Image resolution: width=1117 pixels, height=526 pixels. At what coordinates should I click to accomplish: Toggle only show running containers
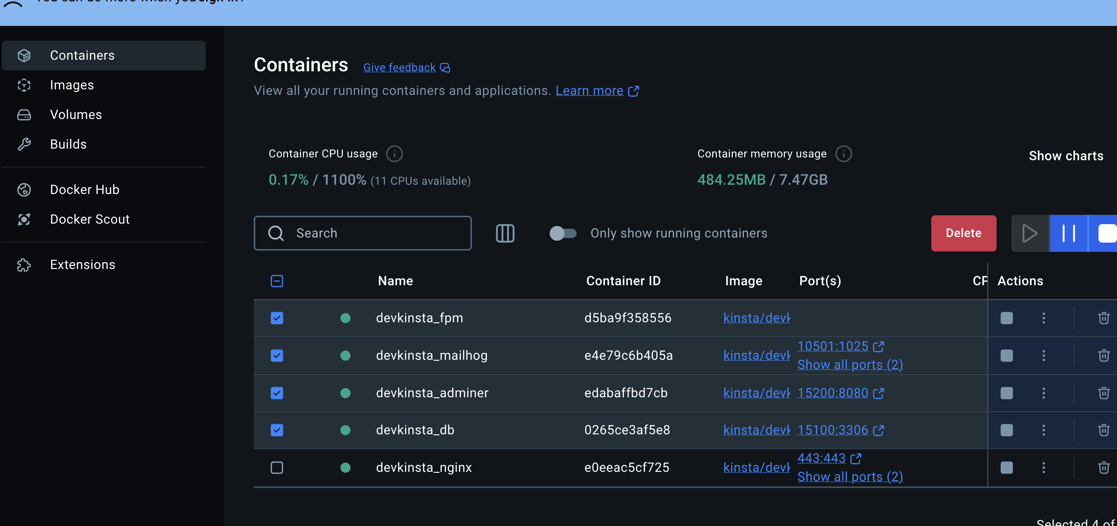pyautogui.click(x=563, y=233)
